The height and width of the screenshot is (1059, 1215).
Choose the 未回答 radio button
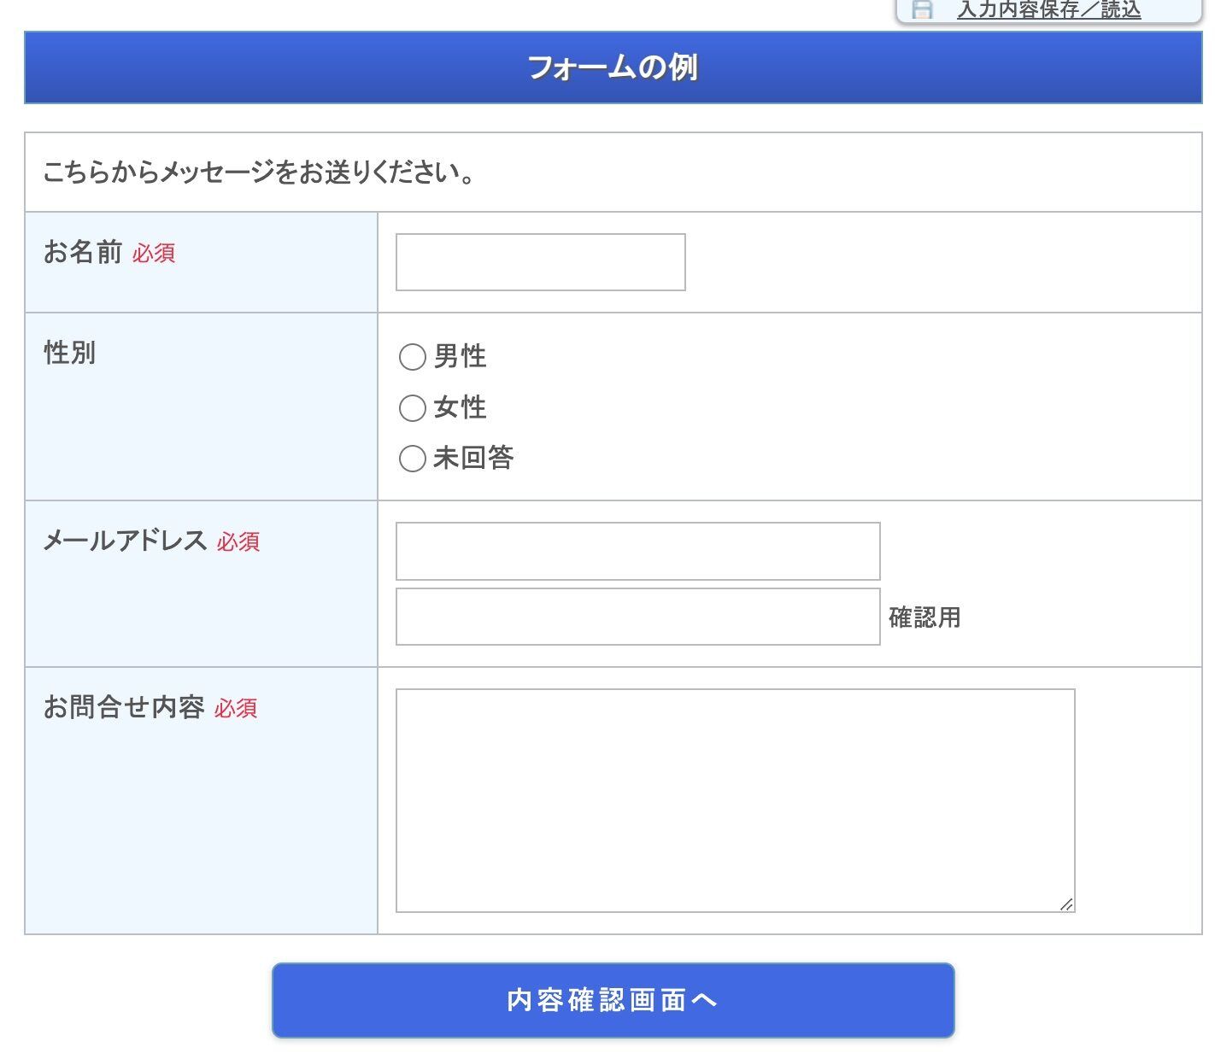pyautogui.click(x=413, y=459)
